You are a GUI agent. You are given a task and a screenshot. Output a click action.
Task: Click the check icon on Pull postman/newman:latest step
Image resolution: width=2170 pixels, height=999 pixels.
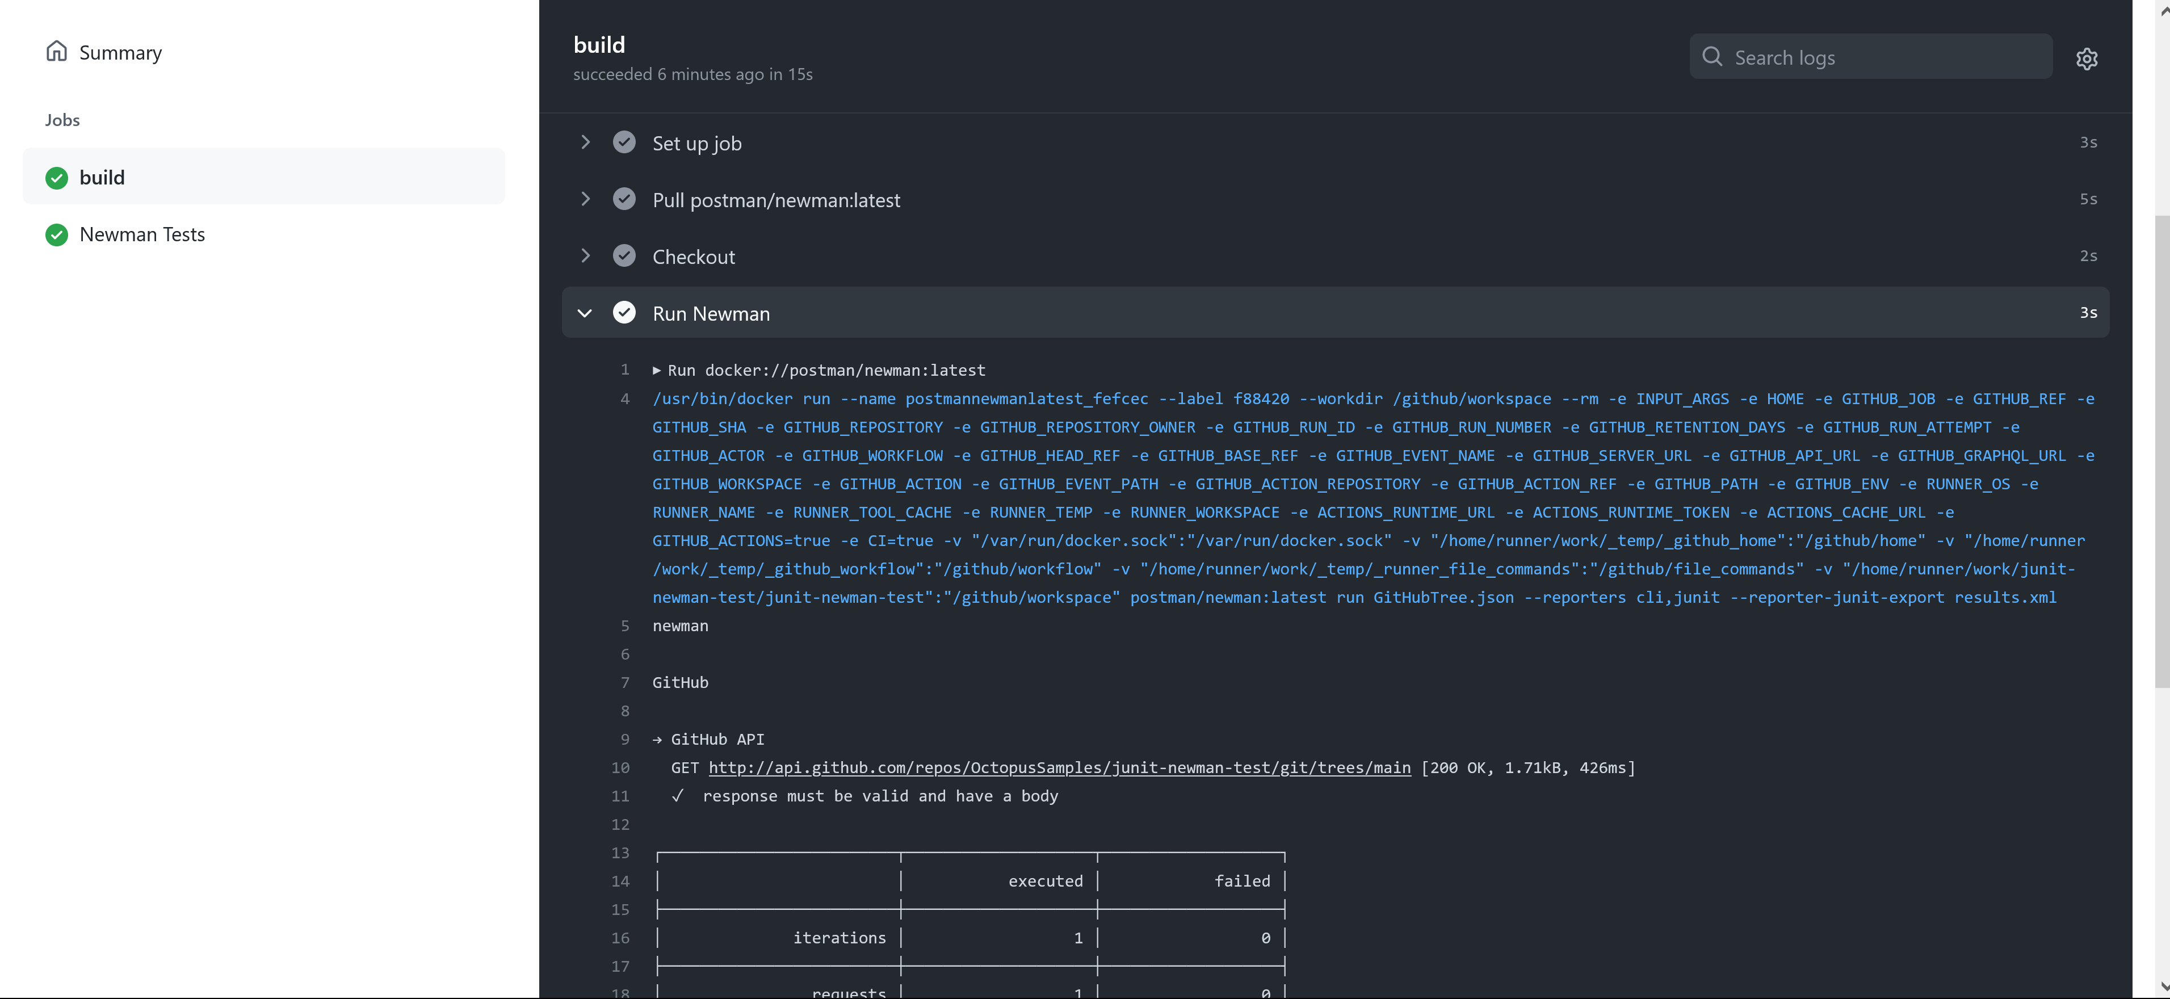point(624,199)
